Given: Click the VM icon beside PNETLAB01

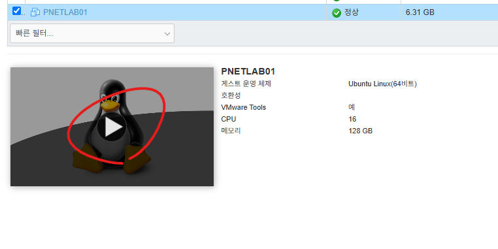Looking at the screenshot, I should tap(35, 12).
